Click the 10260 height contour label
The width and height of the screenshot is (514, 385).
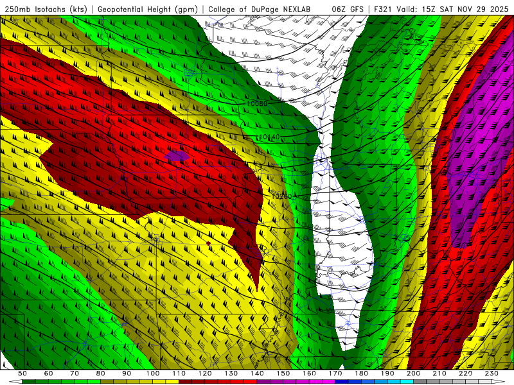tap(281, 196)
